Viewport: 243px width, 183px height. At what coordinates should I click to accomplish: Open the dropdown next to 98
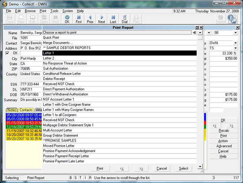[235, 33]
